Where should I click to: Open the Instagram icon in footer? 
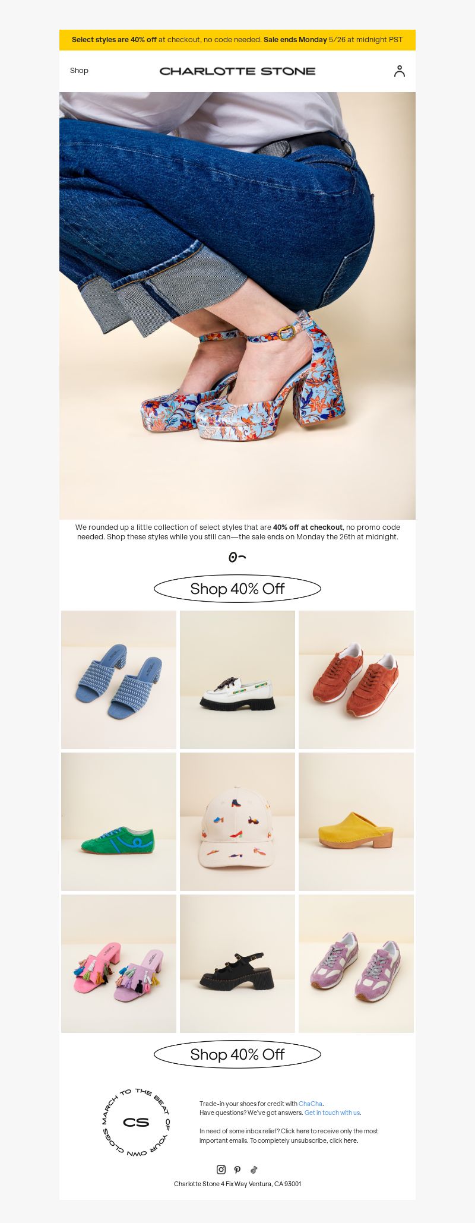pyautogui.click(x=221, y=1170)
